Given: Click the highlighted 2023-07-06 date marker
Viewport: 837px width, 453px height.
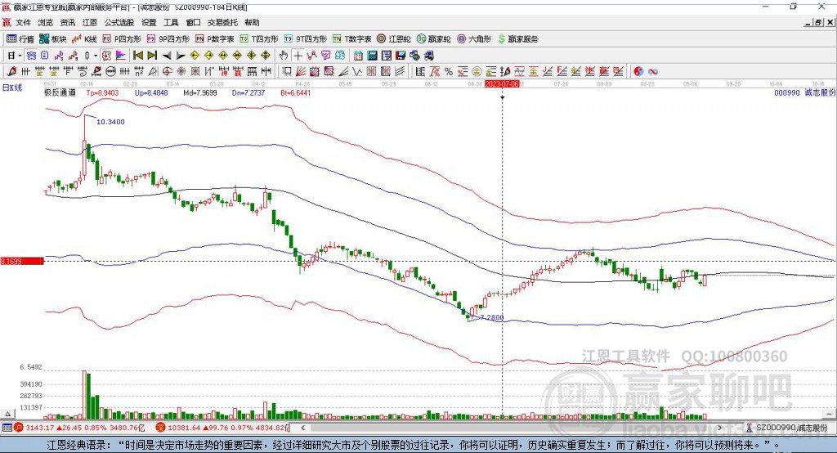Looking at the screenshot, I should pos(502,84).
